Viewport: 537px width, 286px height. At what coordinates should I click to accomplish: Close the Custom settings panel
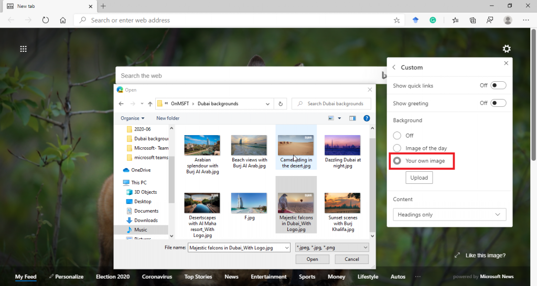(506, 63)
